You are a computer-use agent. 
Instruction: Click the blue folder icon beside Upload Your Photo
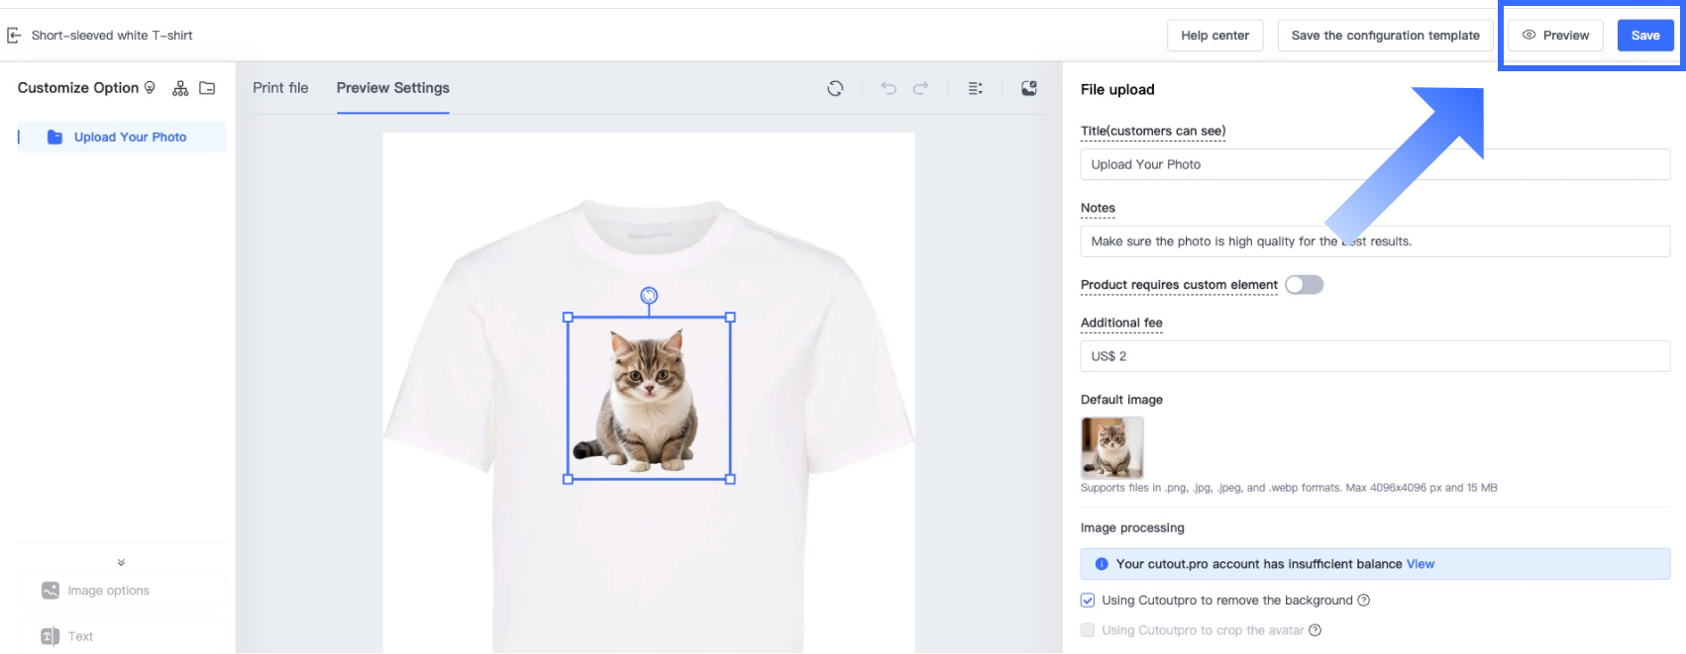coord(54,138)
